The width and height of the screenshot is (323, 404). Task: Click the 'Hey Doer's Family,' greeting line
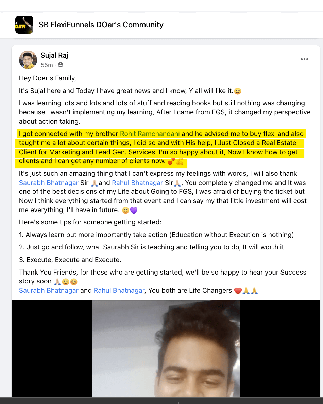coord(48,78)
